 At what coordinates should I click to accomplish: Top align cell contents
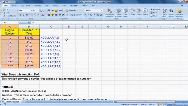(x=49, y=11)
